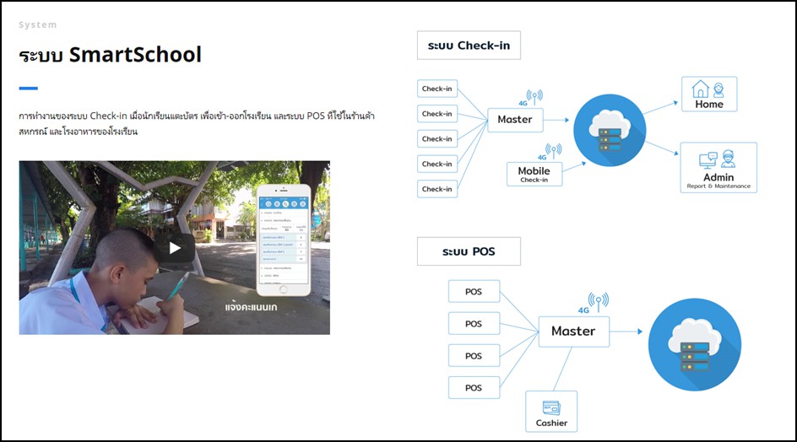
Task: Click the Master box linked to the Check-in boxes
Action: pos(515,120)
